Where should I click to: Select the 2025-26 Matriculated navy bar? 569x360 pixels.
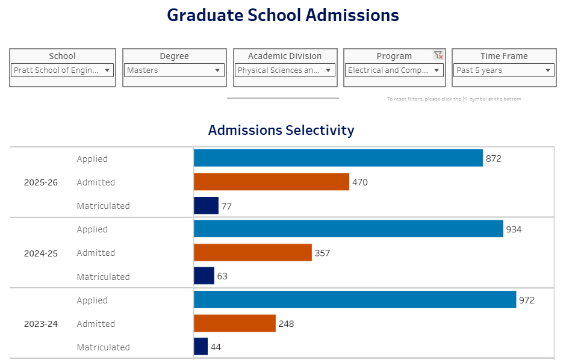[x=206, y=205]
